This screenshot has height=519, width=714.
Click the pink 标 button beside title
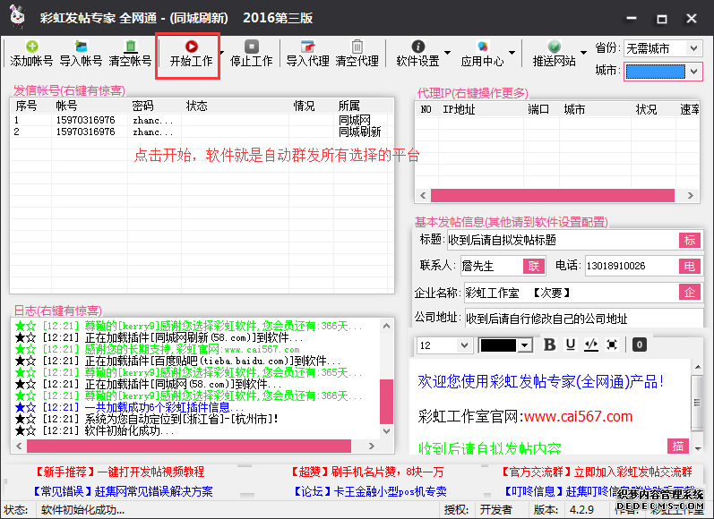coord(690,240)
